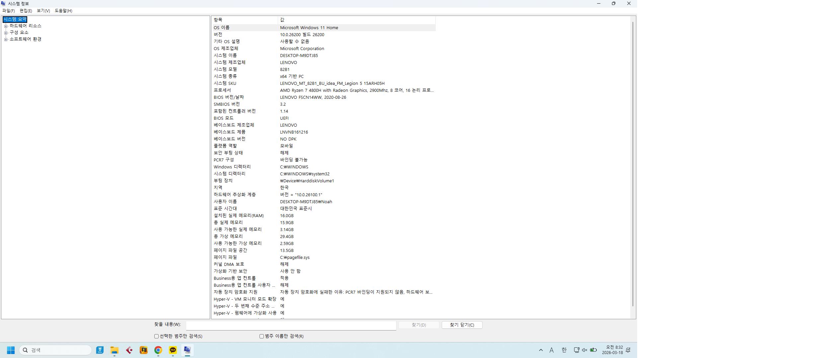The image size is (823, 358).
Task: Open the orange app icon in the taskbar
Action: tap(144, 350)
